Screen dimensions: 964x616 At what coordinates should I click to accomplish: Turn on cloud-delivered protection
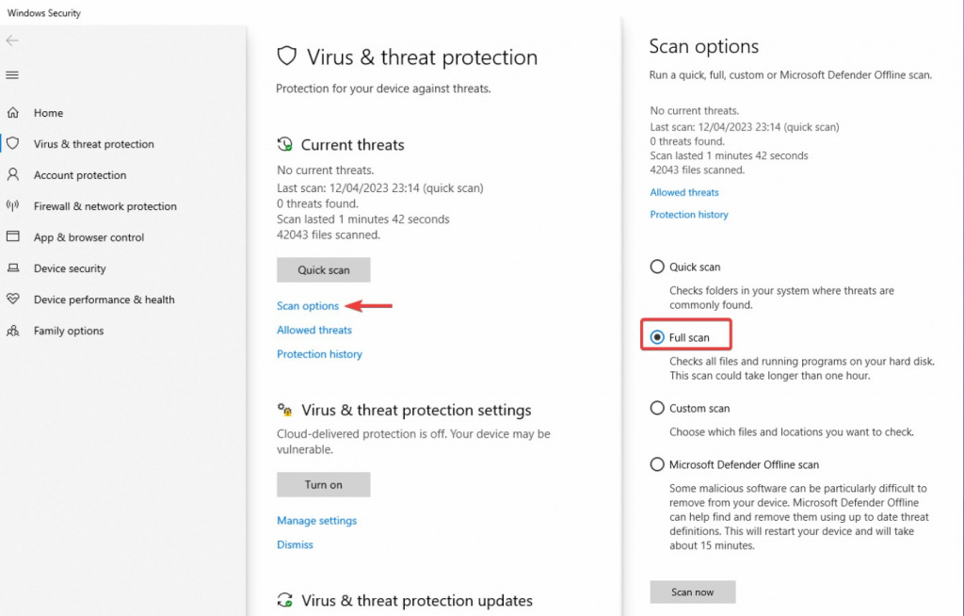[323, 485]
